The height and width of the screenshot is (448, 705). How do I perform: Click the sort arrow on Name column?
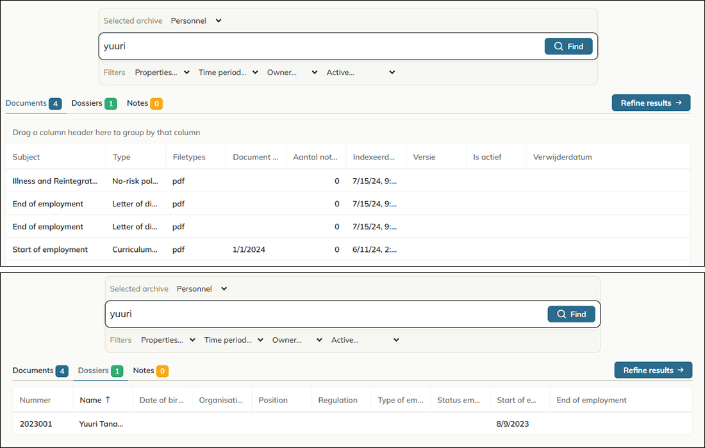[108, 399]
